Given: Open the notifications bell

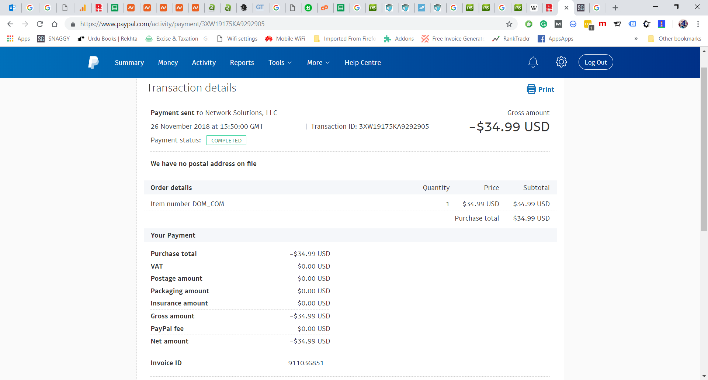Looking at the screenshot, I should click(x=533, y=62).
